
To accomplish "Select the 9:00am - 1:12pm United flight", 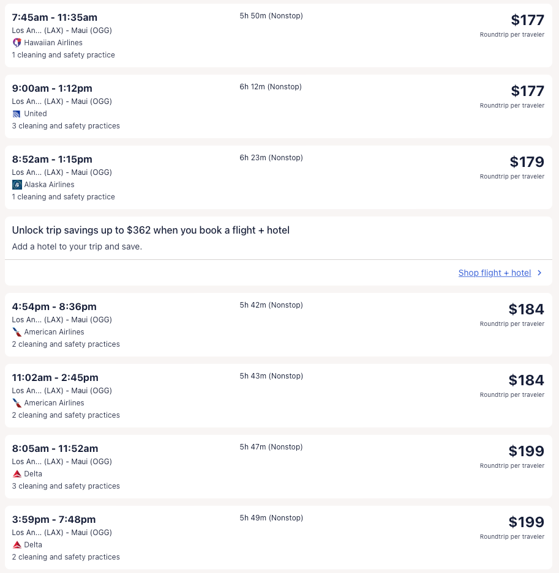I will click(x=52, y=88).
